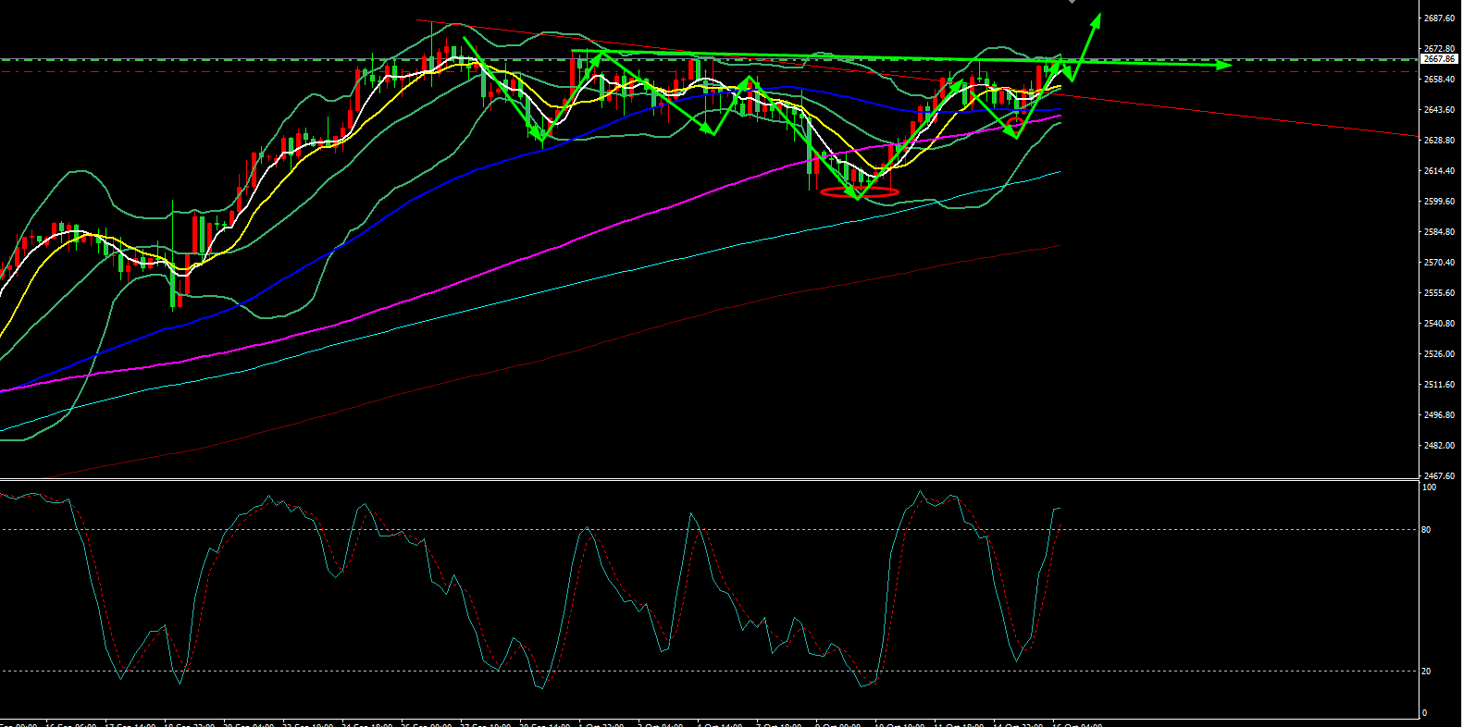Click the 2672.80 price axis label
This screenshot has height=727, width=1463.
[1438, 49]
